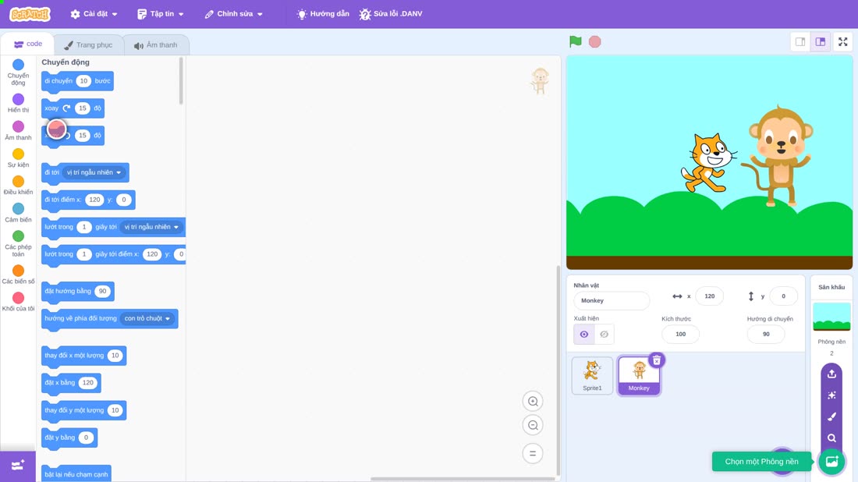Switch to small stage layout
Image resolution: width=858 pixels, height=482 pixels.
[x=800, y=41]
